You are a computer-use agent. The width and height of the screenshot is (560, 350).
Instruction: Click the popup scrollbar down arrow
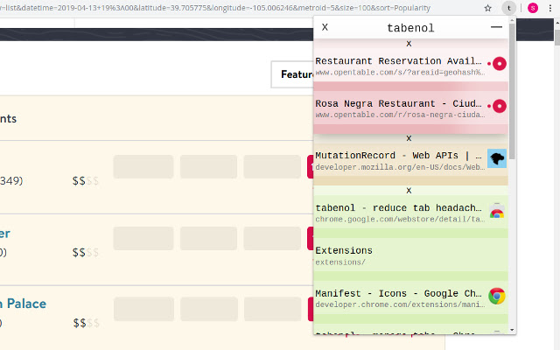coord(512,330)
